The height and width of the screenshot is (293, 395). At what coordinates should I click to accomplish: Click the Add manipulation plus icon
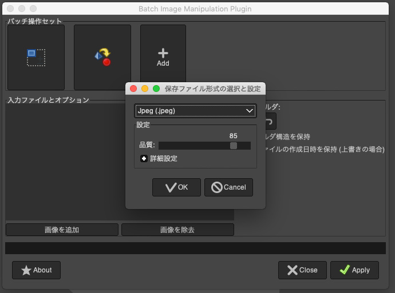[x=163, y=57]
